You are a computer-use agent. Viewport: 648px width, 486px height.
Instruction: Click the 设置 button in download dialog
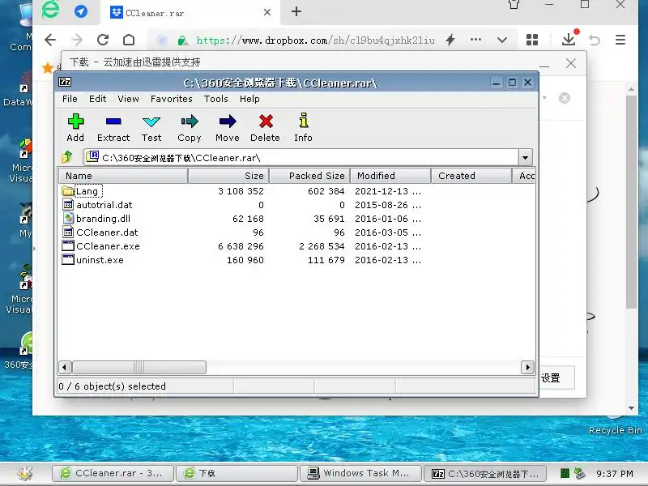pyautogui.click(x=556, y=377)
